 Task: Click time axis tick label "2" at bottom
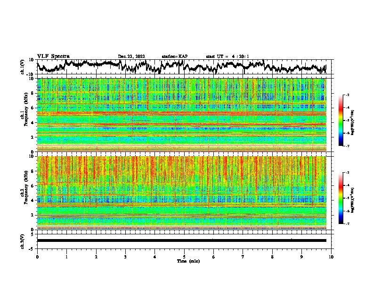(x=96, y=257)
